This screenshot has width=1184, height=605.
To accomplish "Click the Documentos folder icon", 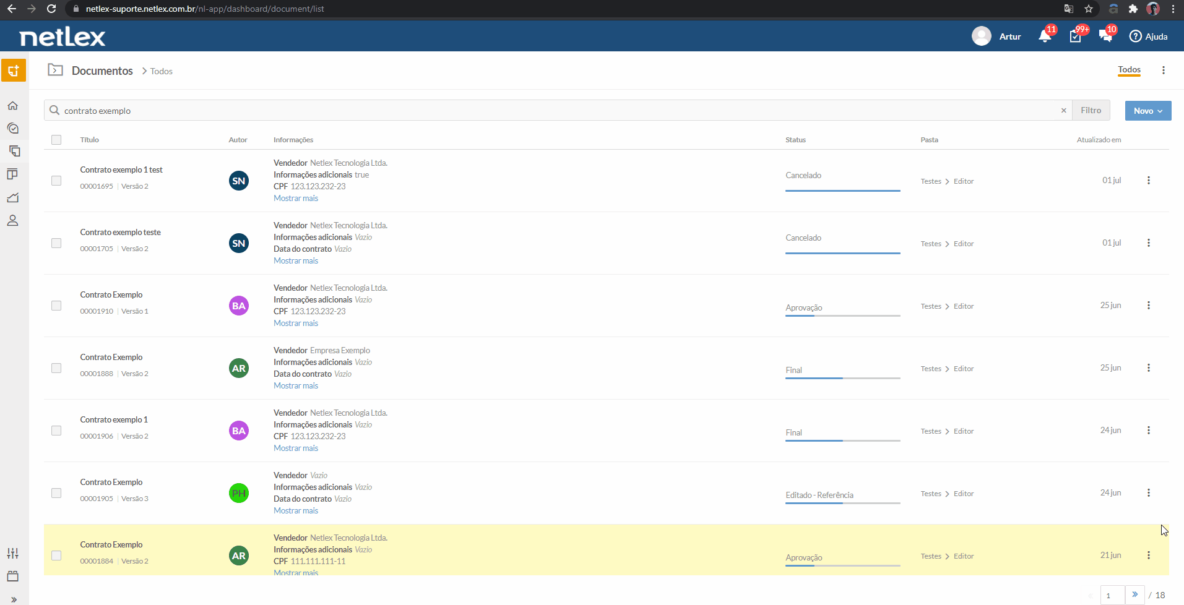I will pos(56,70).
